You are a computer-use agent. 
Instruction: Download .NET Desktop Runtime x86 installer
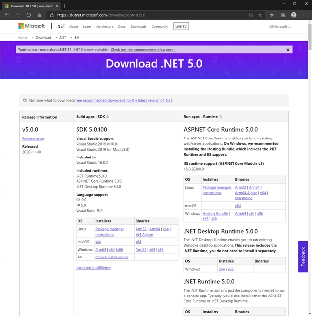pyautogui.click(x=231, y=269)
